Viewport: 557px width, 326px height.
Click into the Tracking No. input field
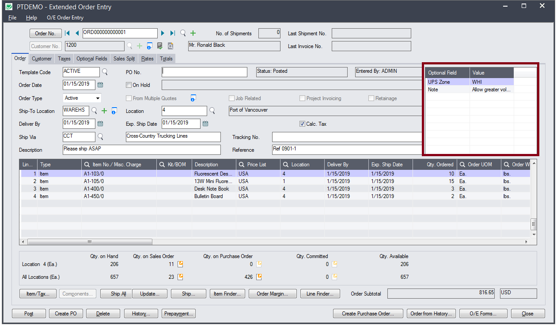pos(347,137)
